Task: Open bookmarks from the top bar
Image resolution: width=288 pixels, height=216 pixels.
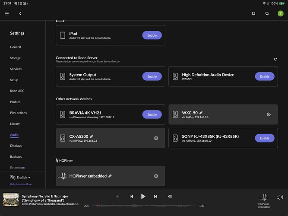Action: tap(254, 14)
